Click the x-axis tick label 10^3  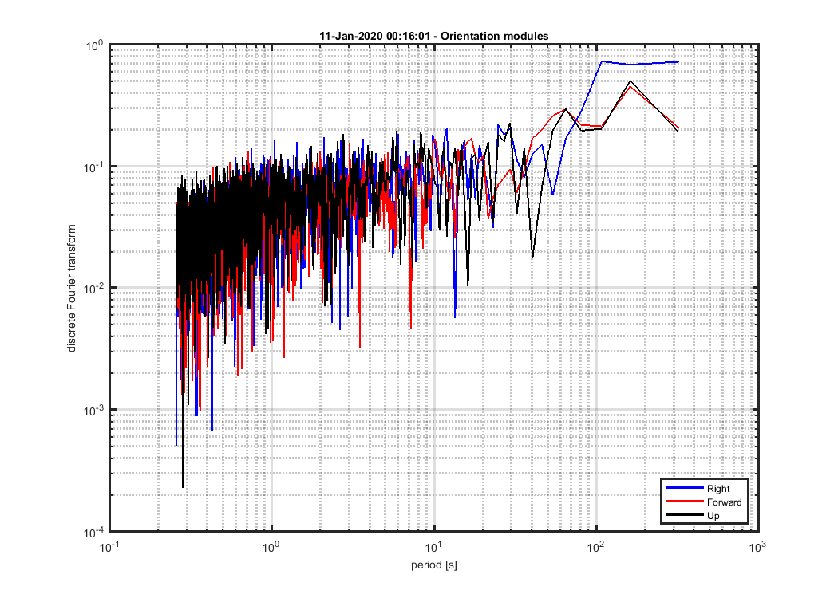757,546
